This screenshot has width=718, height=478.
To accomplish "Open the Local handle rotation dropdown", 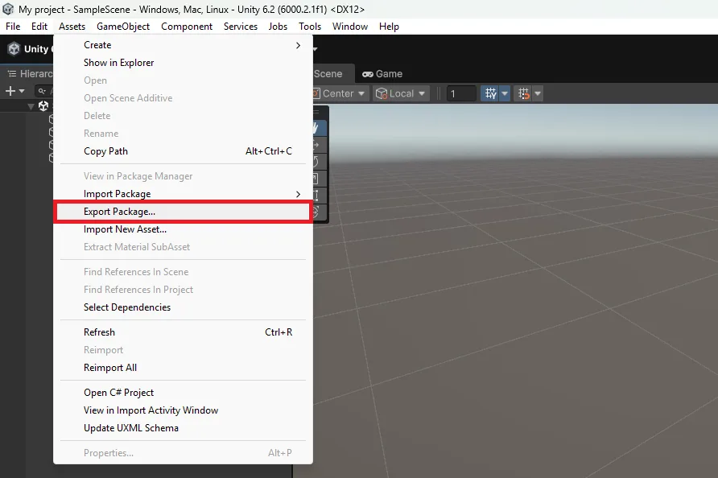I will (x=402, y=93).
